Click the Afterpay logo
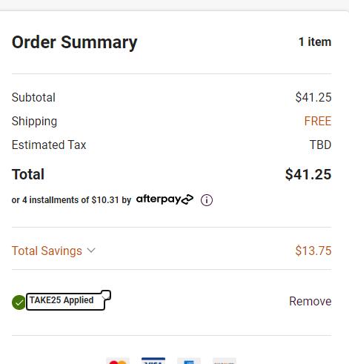The height and width of the screenshot is (364, 349). click(x=164, y=199)
